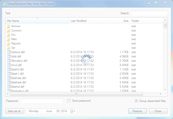Sort by Last Modified column header
Viewport: 173px width, 119px height.
(x=89, y=21)
